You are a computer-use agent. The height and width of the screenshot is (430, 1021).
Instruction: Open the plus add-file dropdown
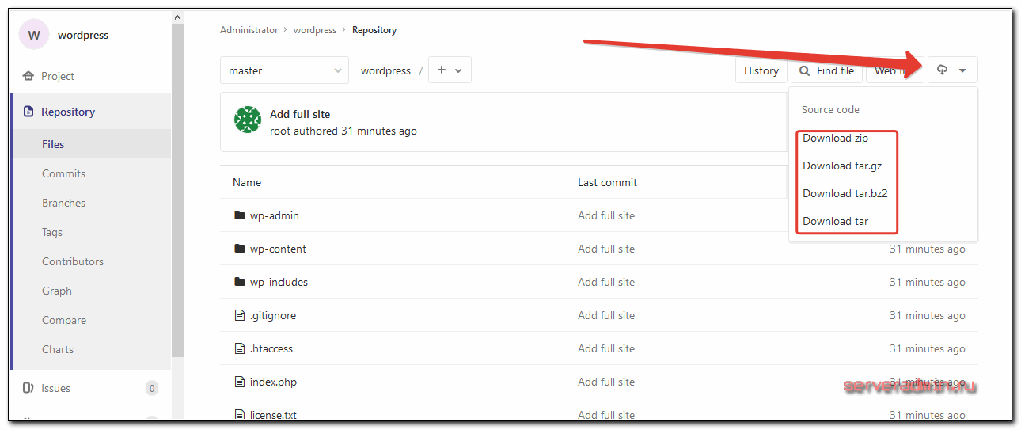click(x=450, y=70)
